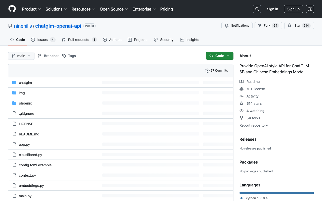The image size is (322, 201).
Task: Open the Pricing page
Action: 167,9
